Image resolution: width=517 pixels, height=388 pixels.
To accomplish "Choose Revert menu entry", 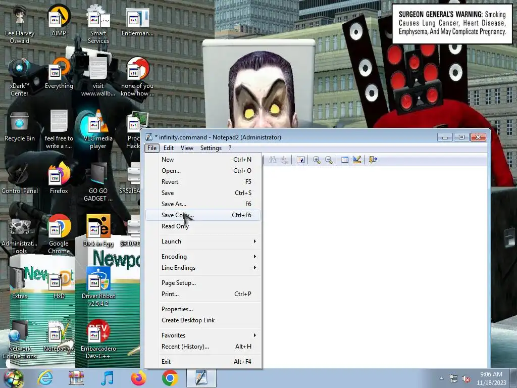I will pos(202,182).
